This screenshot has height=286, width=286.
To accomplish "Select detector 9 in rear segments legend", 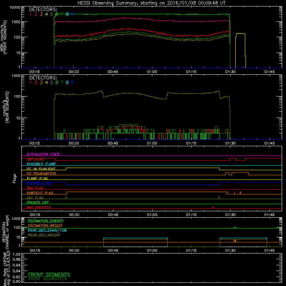I will 73,83.
